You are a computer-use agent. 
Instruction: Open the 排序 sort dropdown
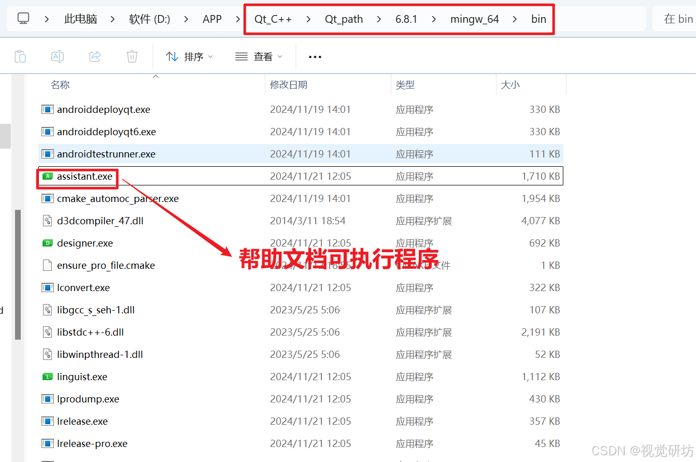pyautogui.click(x=189, y=56)
